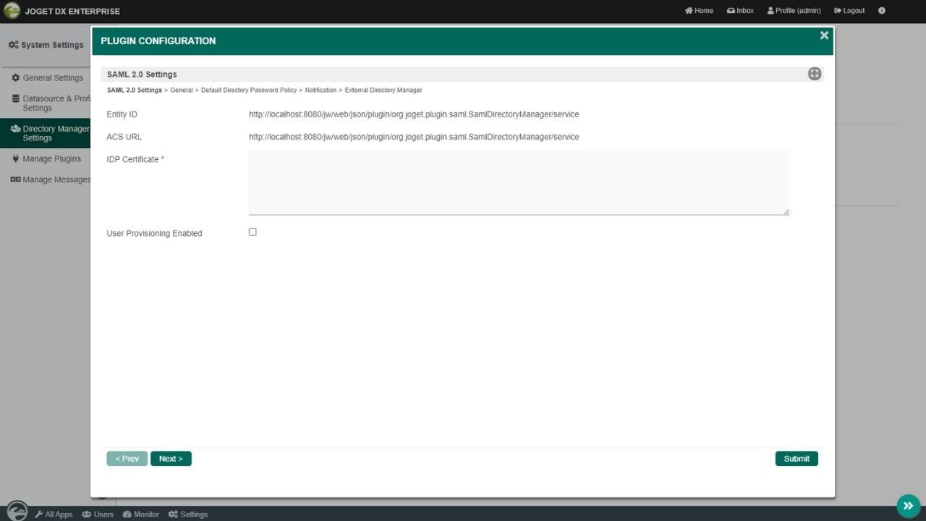Click the info icon in header

[x=881, y=11]
